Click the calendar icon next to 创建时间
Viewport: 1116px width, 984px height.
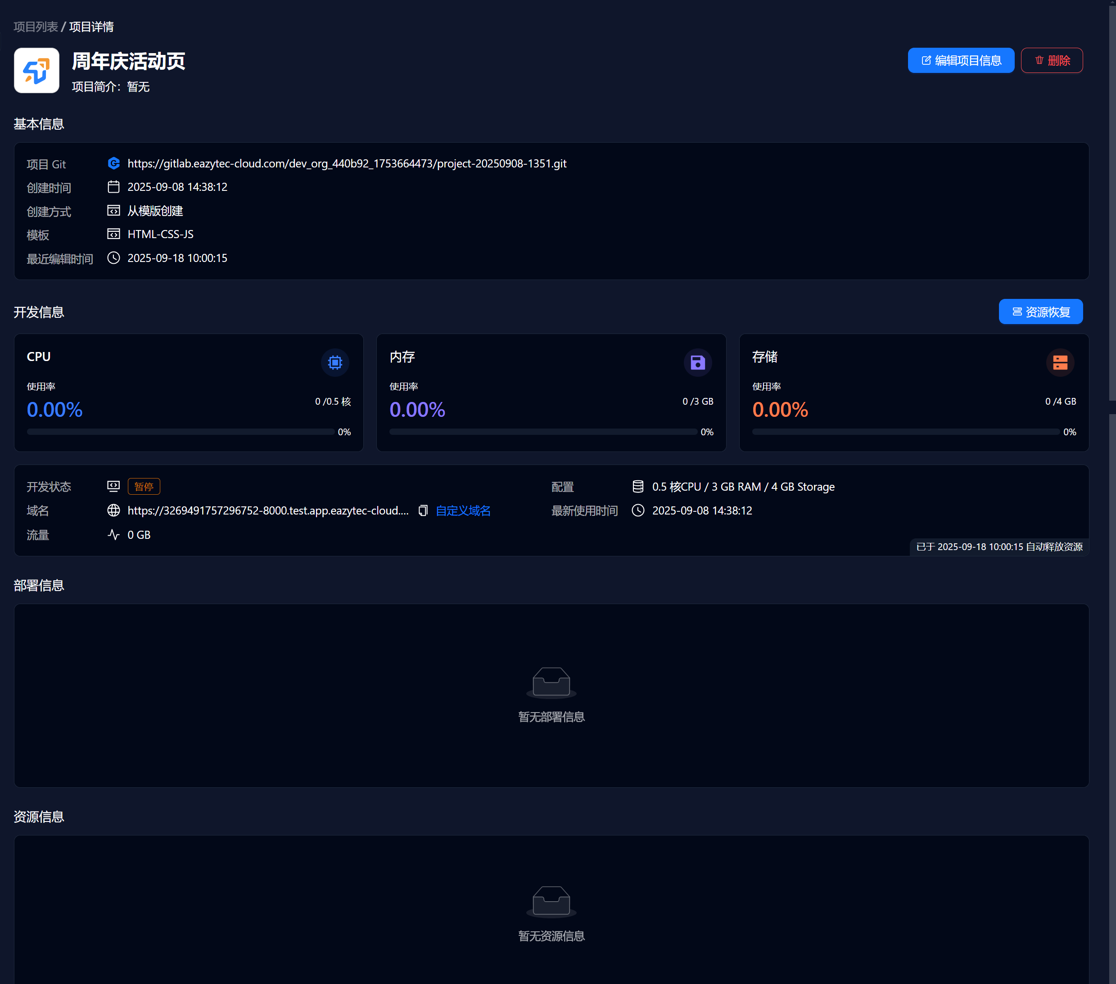point(113,187)
